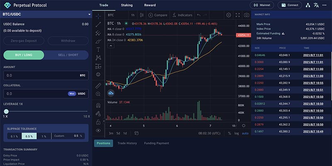332x166 pixels.
Task: Switch to the Trade tab
Action: (x=104, y=5)
